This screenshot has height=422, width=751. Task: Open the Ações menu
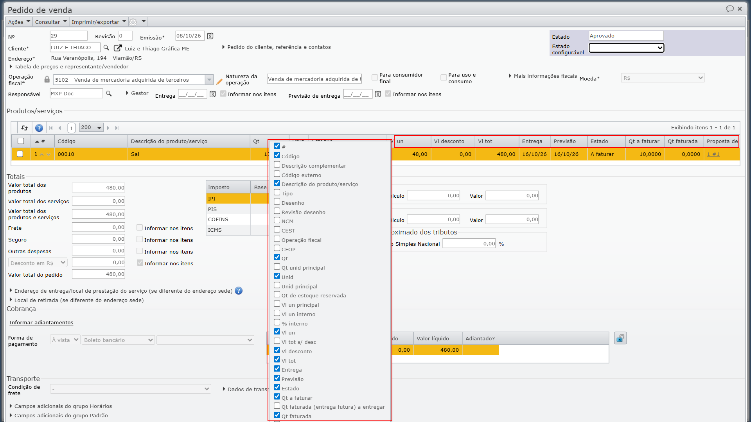pos(19,22)
